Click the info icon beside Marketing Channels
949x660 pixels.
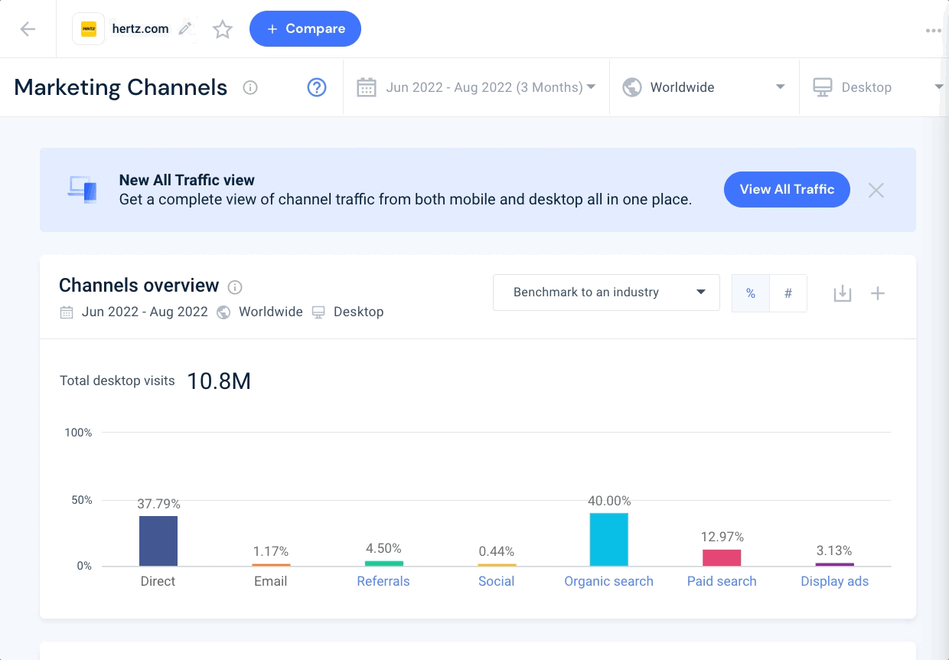249,87
